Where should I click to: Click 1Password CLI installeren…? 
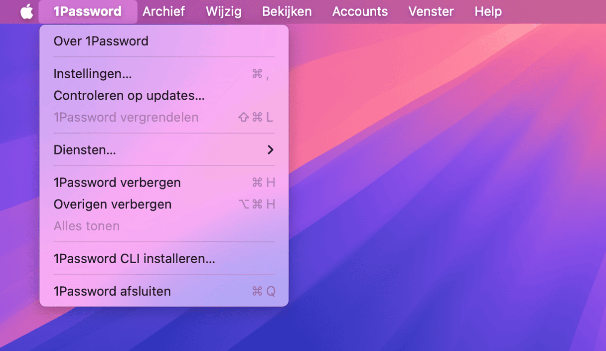tap(164, 259)
